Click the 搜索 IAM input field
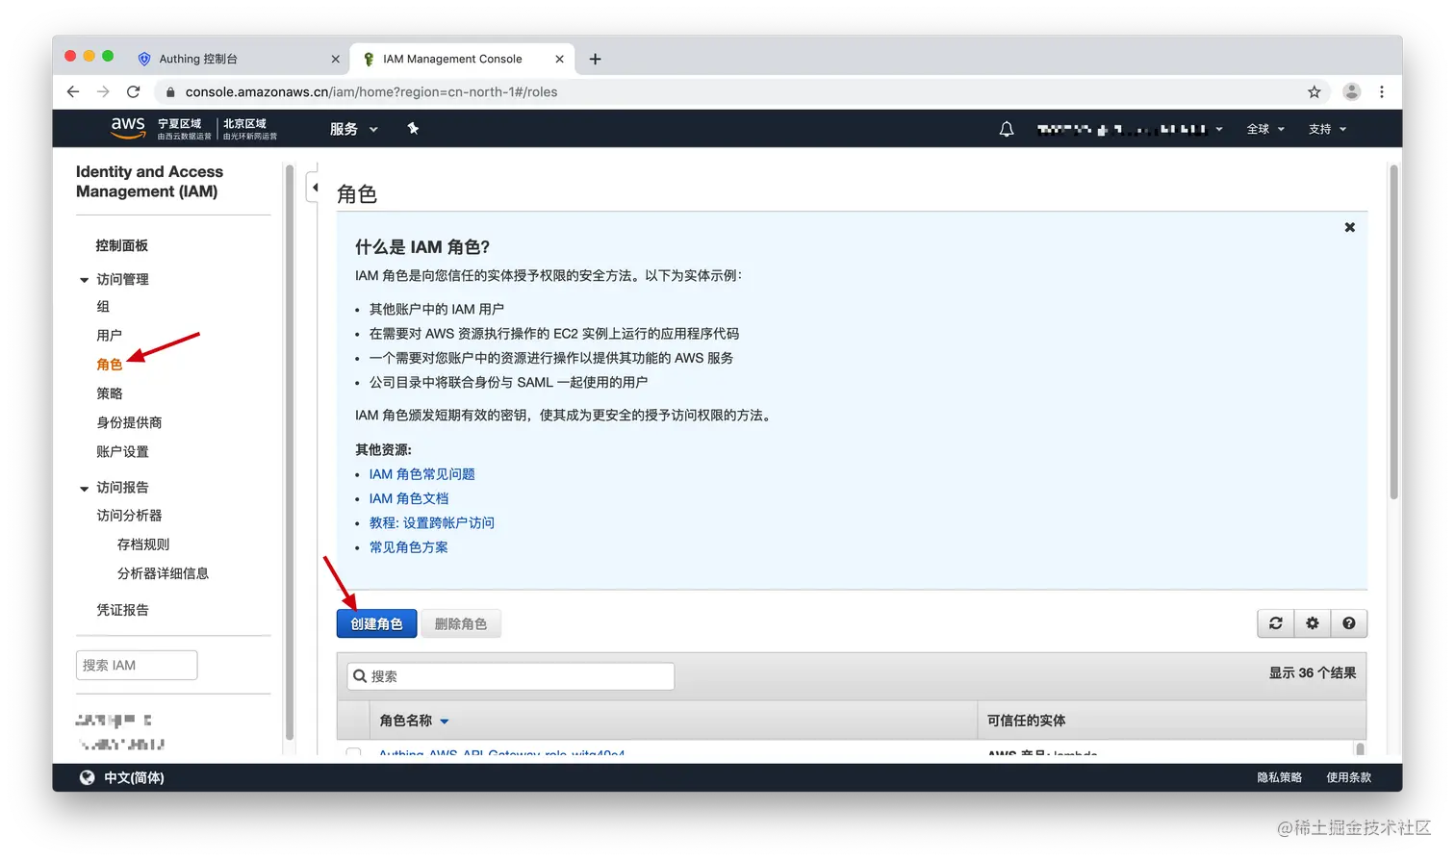1455x861 pixels. [x=137, y=665]
